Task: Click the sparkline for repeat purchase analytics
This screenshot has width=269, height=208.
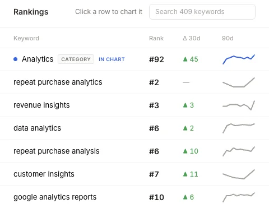Action: 239,82
